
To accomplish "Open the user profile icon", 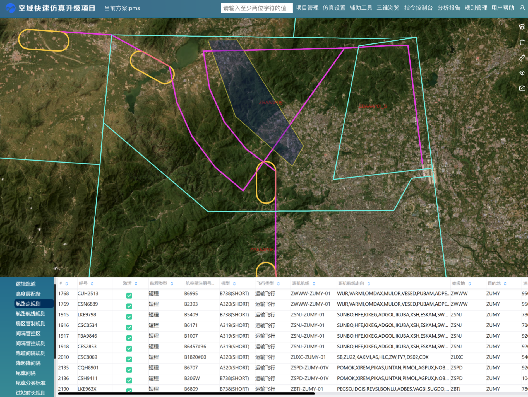I will click(x=522, y=8).
